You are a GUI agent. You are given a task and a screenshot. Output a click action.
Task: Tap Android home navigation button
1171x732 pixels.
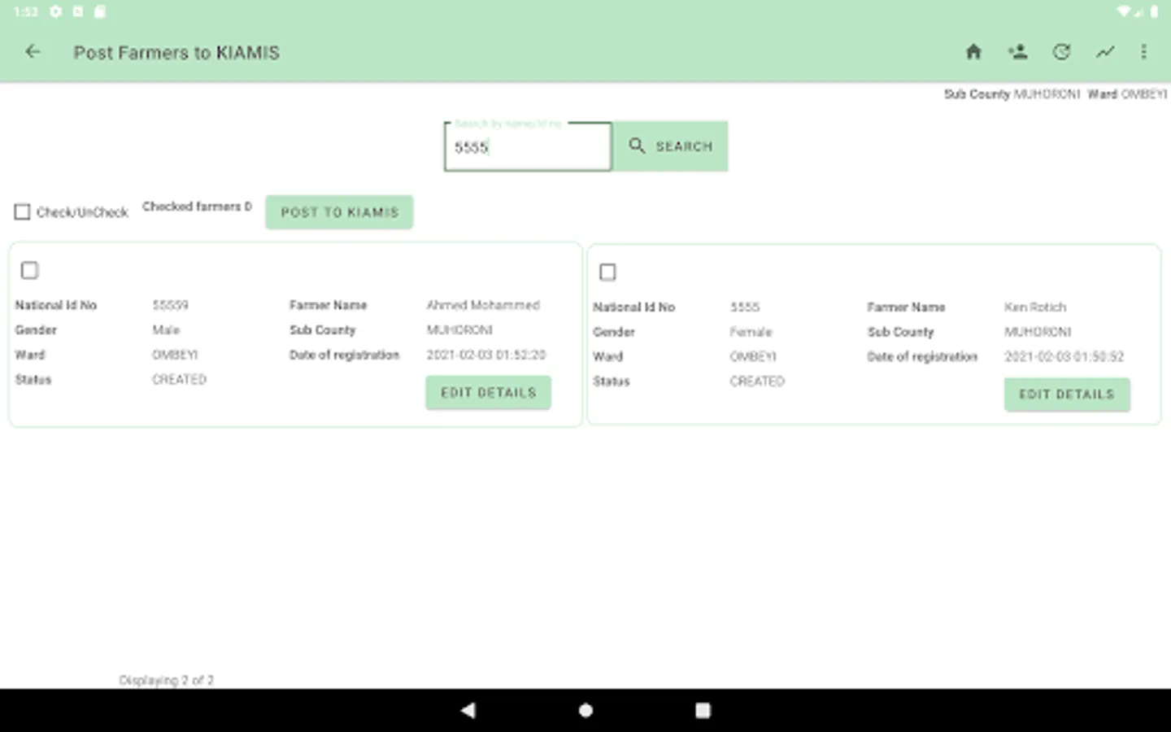(585, 710)
